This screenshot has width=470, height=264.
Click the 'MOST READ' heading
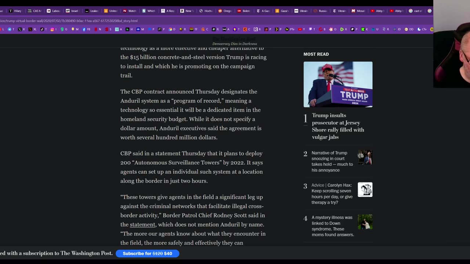tap(316, 54)
